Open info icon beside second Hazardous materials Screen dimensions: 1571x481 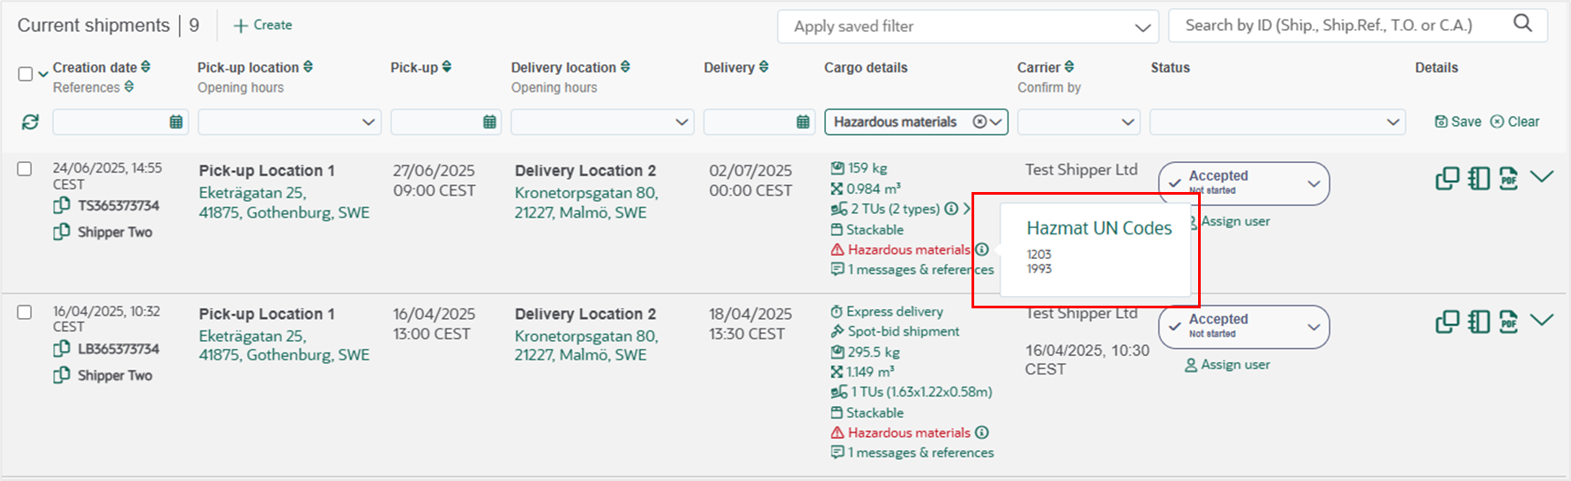981,433
